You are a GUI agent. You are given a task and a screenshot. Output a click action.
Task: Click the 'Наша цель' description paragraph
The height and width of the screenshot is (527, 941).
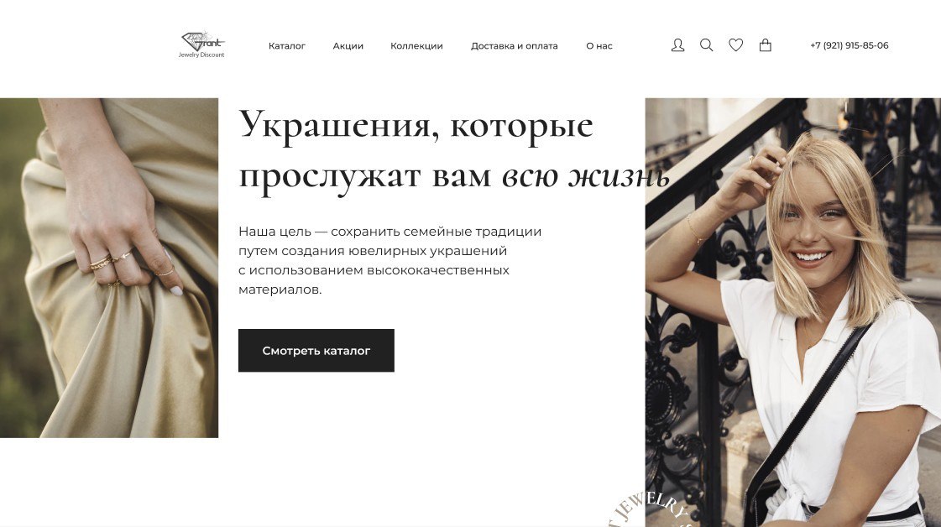(390, 260)
